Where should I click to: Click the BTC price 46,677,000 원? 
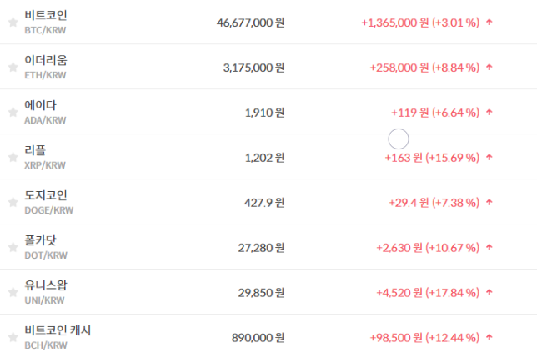(x=250, y=23)
